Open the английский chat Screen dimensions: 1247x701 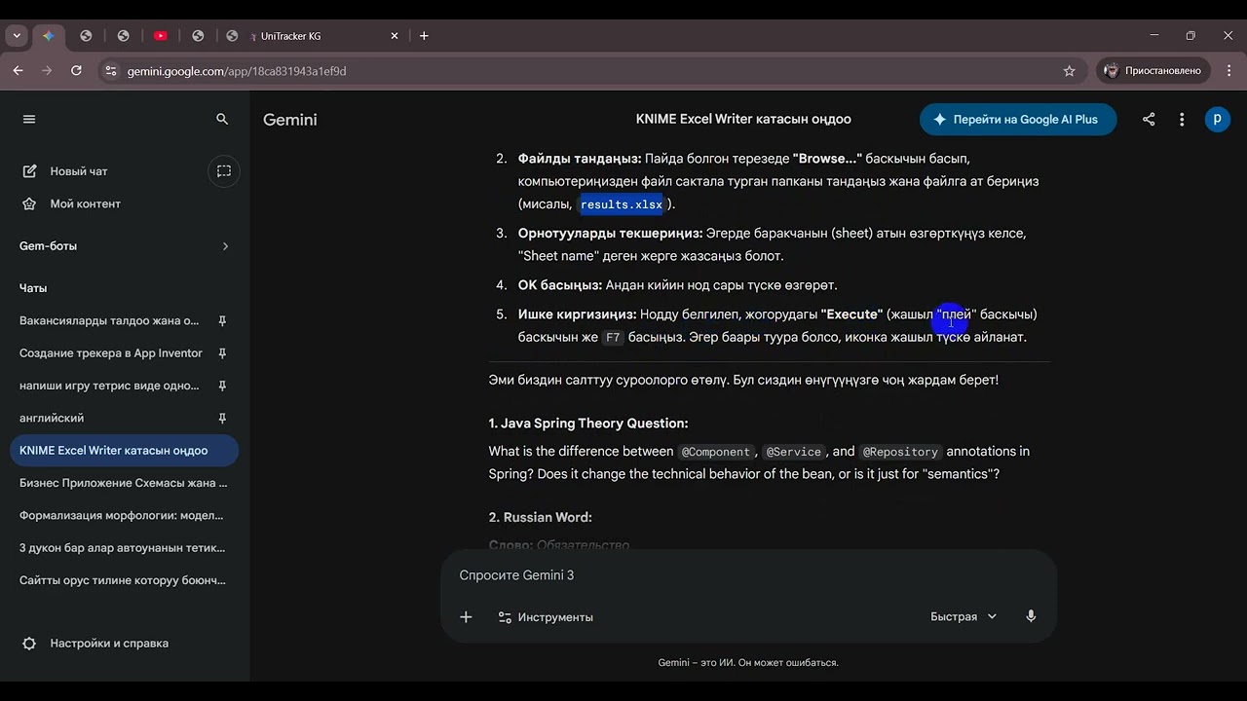tap(52, 418)
